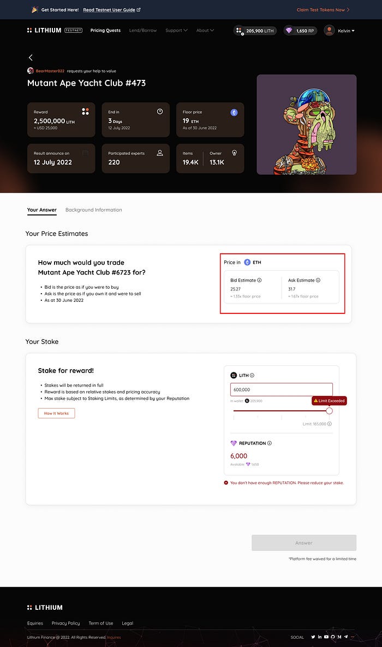Click the 1,650 RP gem badge
Viewport: 382px width, 647px height.
pos(301,31)
